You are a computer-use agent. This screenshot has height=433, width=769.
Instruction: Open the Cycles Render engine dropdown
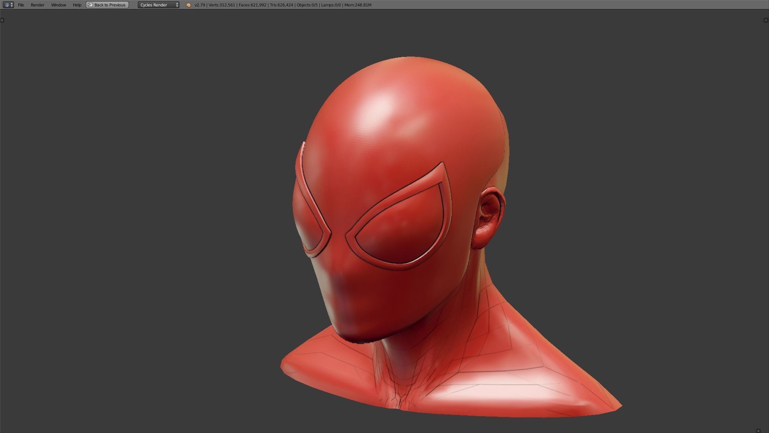tap(159, 5)
